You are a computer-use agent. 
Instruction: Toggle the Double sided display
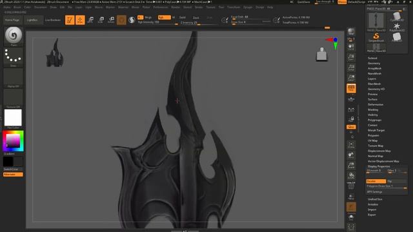click(376, 181)
